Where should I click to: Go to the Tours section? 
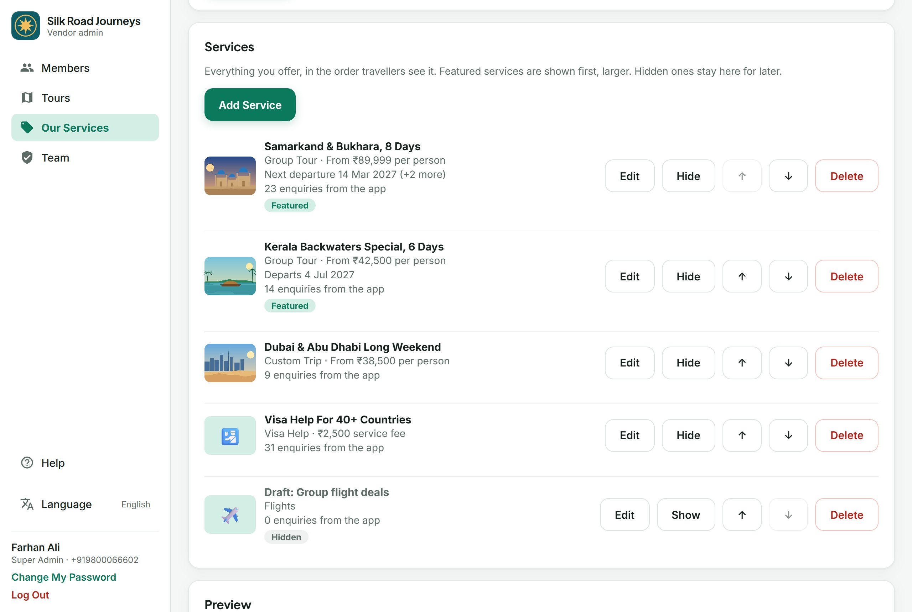[x=85, y=97]
